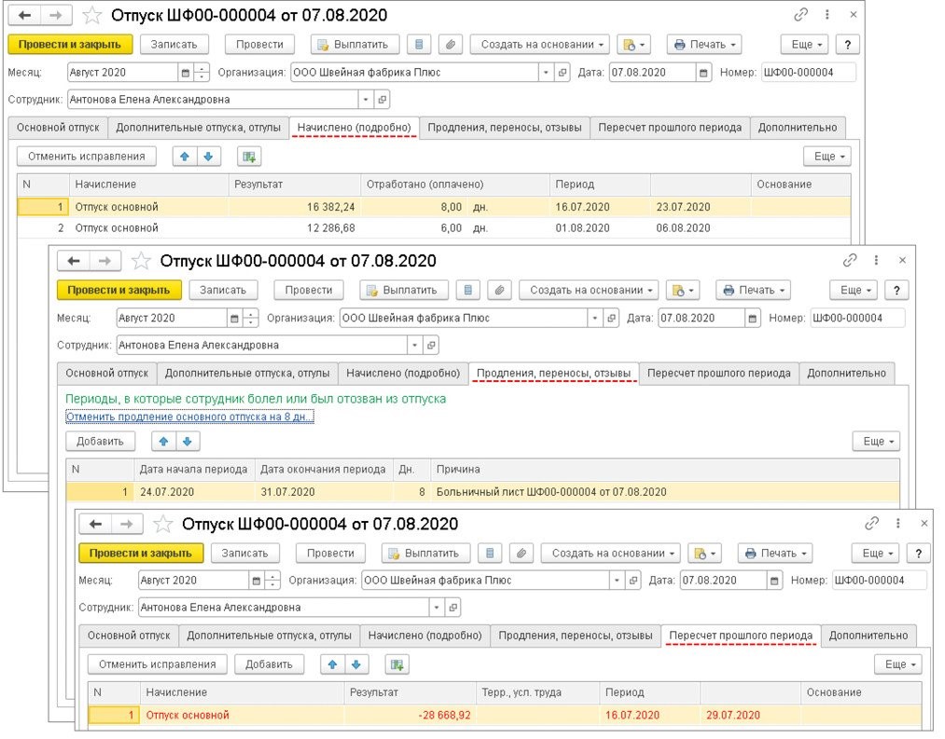Click the green table detail icon in bottom window
This screenshot has width=945, height=739.
tap(397, 664)
